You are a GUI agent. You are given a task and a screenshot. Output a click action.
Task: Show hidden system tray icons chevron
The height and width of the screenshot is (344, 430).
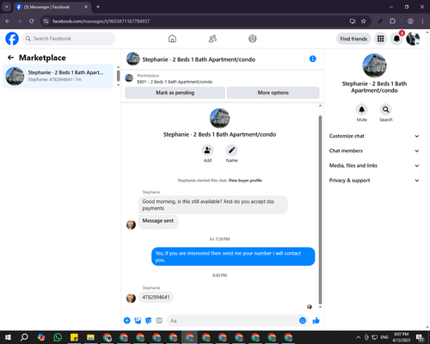(358, 337)
